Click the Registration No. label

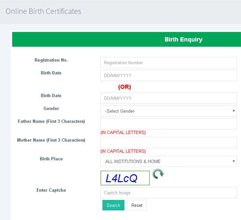coord(51,60)
